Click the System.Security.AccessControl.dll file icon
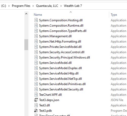Screen dimensions: 127x116 [x=36, y=52]
